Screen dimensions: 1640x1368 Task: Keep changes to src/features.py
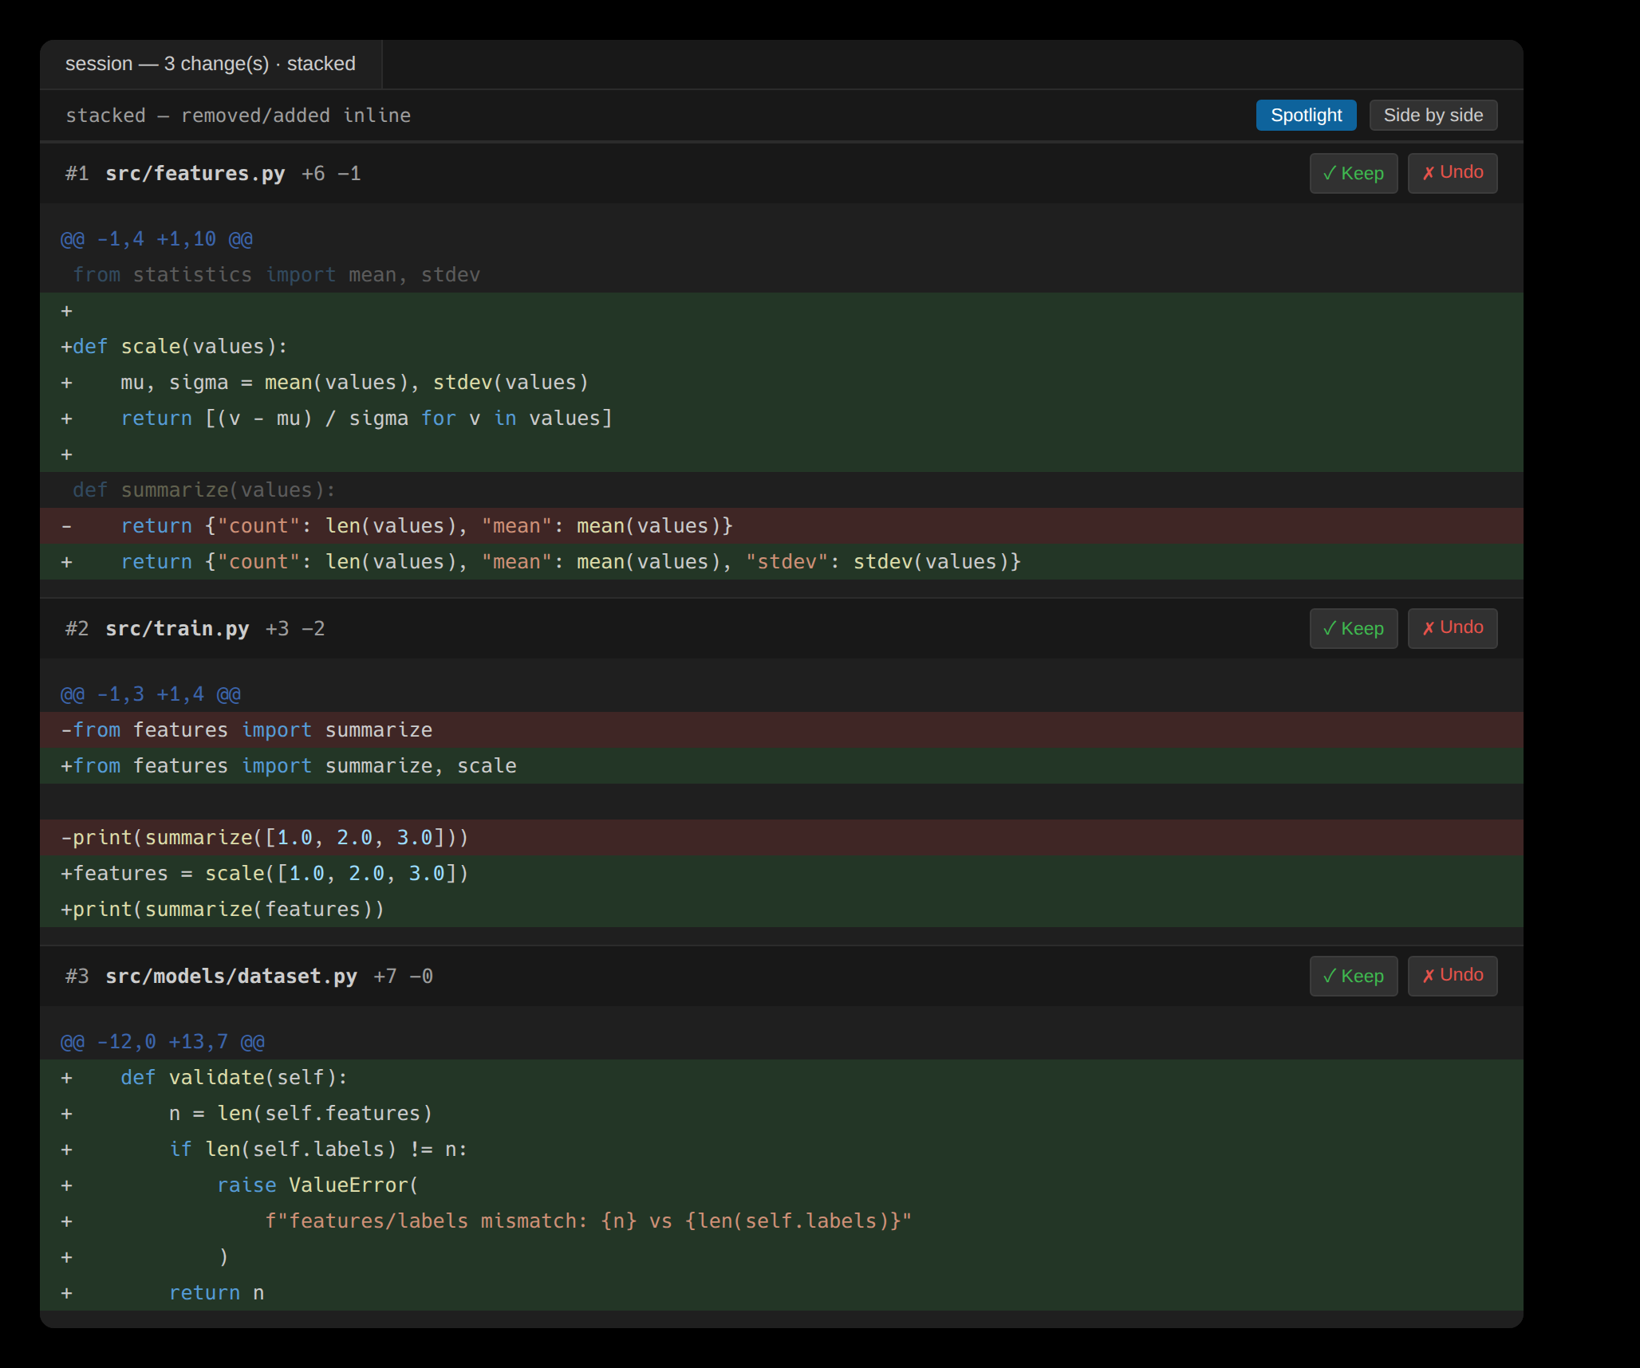[1353, 173]
